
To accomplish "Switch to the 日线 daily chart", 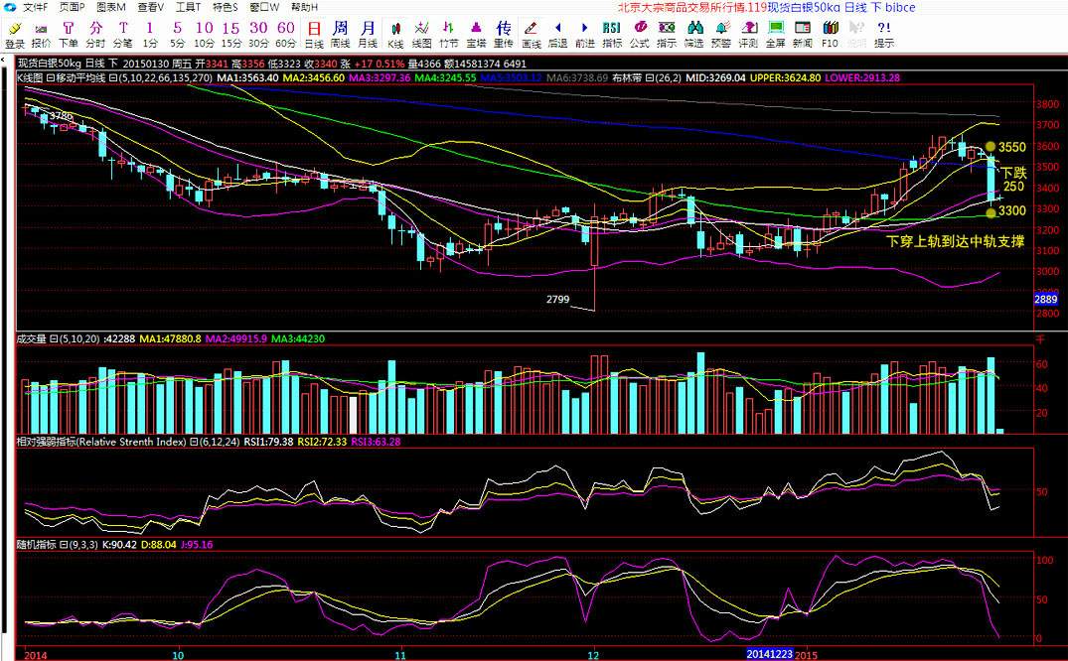I will click(x=314, y=34).
